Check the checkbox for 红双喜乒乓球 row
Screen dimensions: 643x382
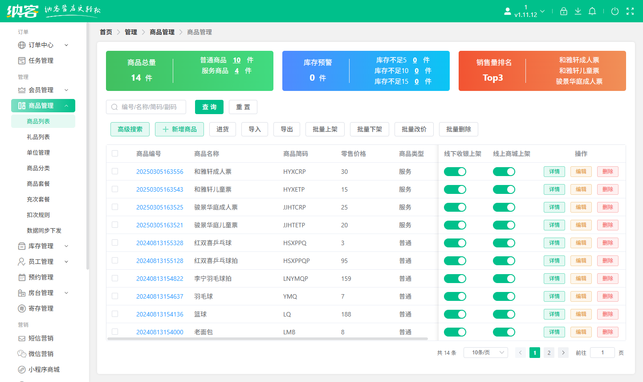tap(115, 242)
